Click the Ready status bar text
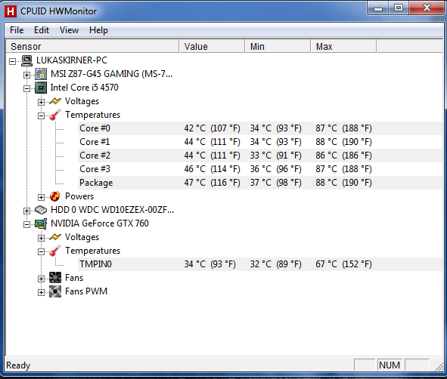The image size is (447, 379). pos(18,365)
